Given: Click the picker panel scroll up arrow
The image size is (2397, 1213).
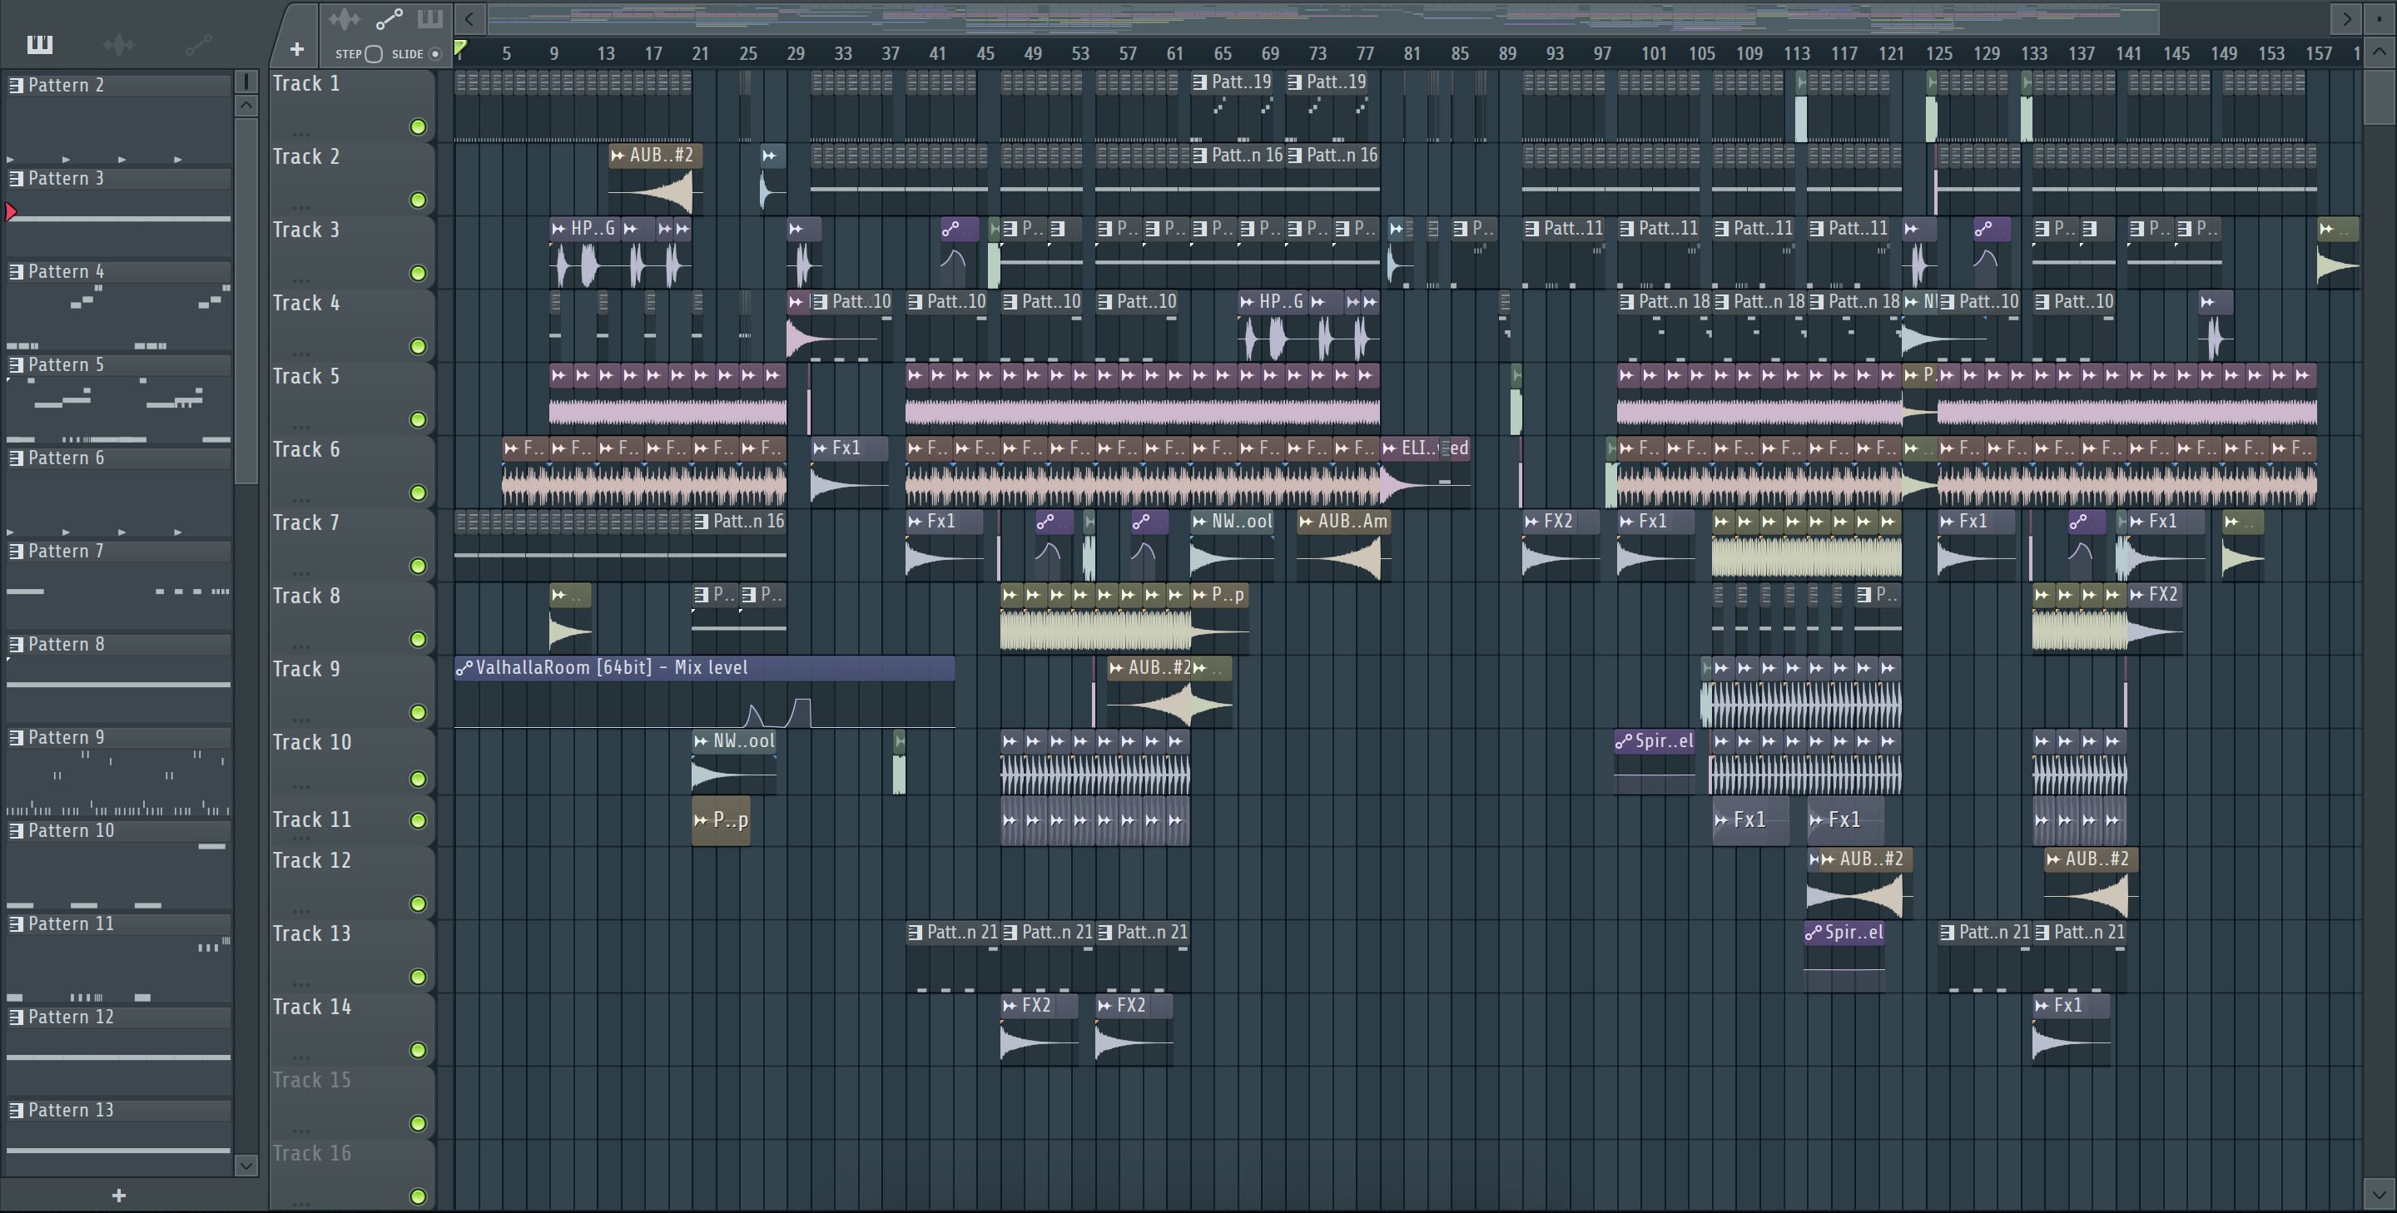Looking at the screenshot, I should tap(246, 105).
